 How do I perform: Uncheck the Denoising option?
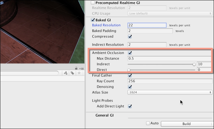click(x=130, y=87)
